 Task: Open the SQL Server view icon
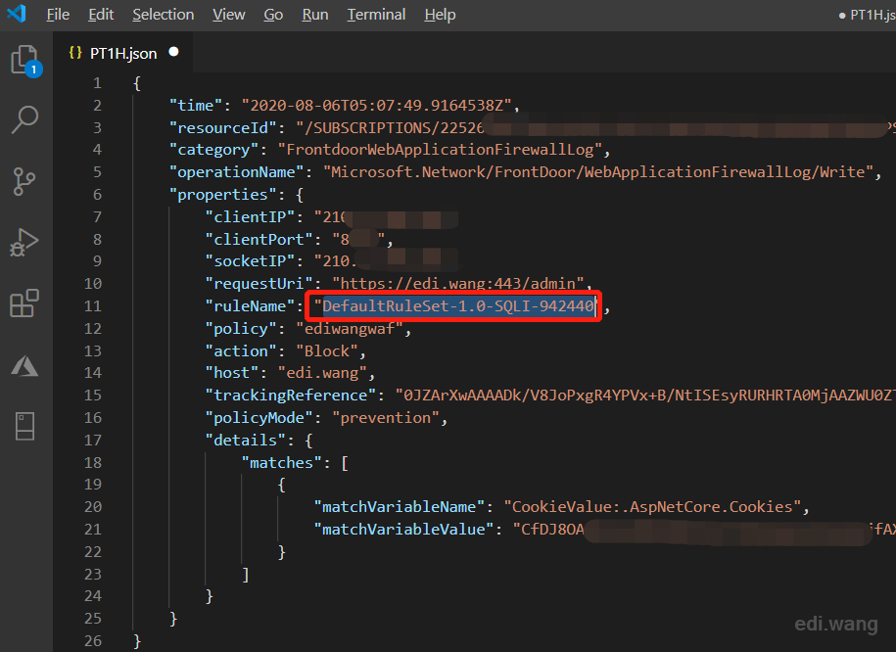(x=25, y=426)
